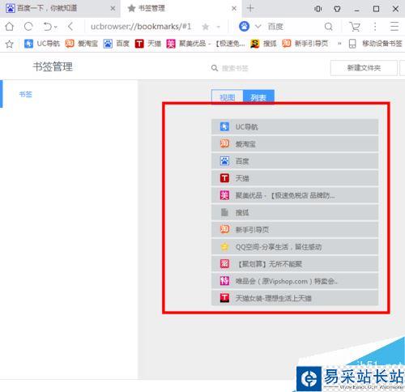Select the 书签管理 browser tab

(x=181, y=8)
